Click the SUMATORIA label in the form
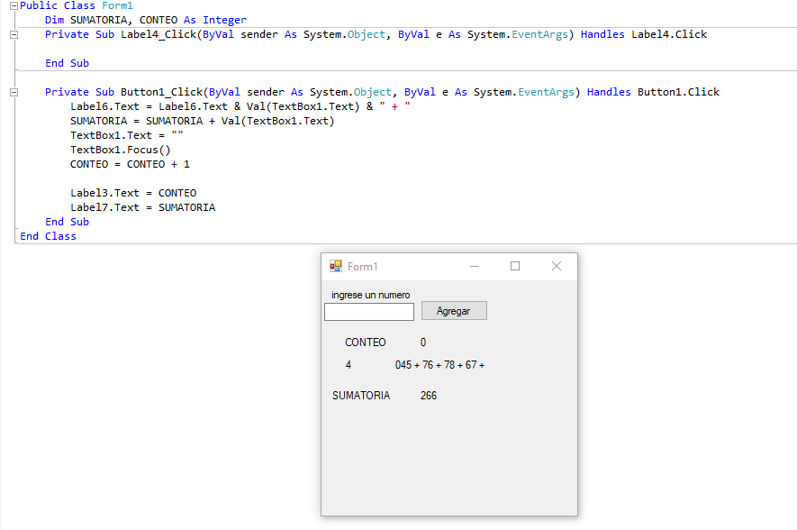The image size is (797, 530). (x=361, y=396)
